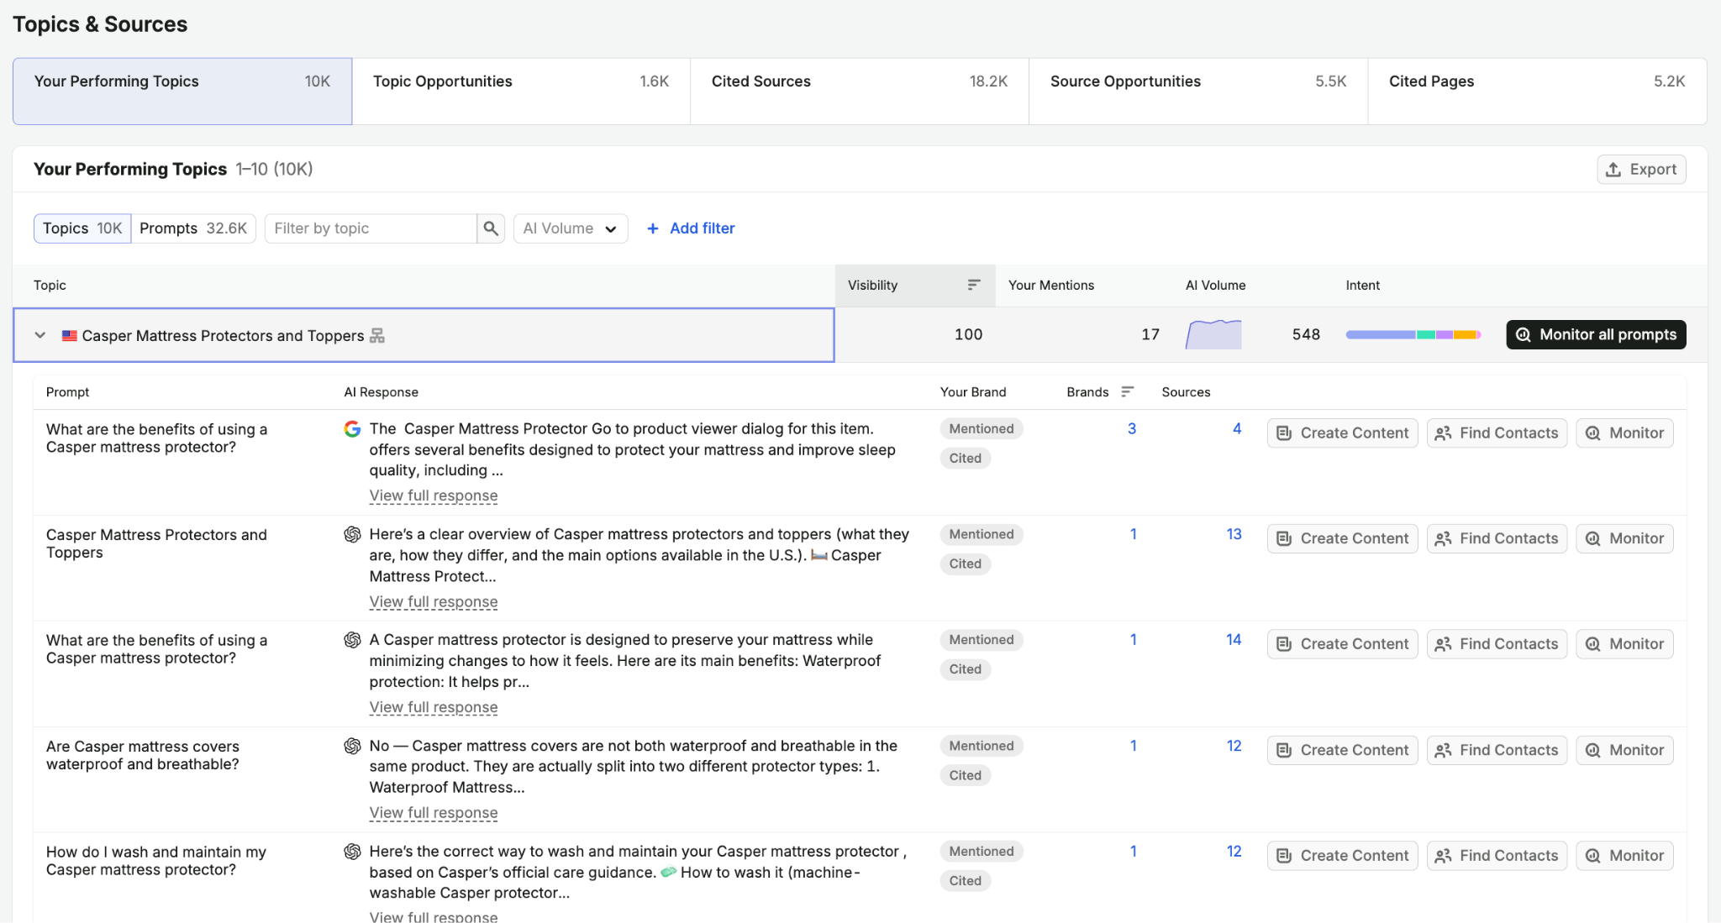The width and height of the screenshot is (1721, 923).
Task: Click the Export button
Action: coord(1641,170)
